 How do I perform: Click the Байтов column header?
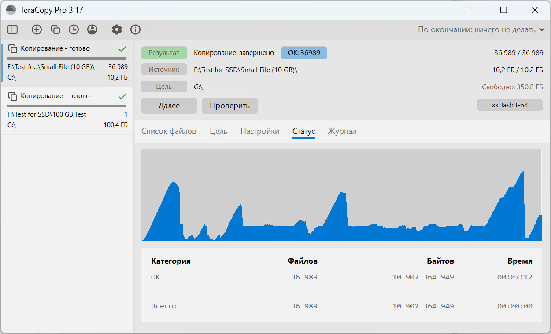pos(440,261)
